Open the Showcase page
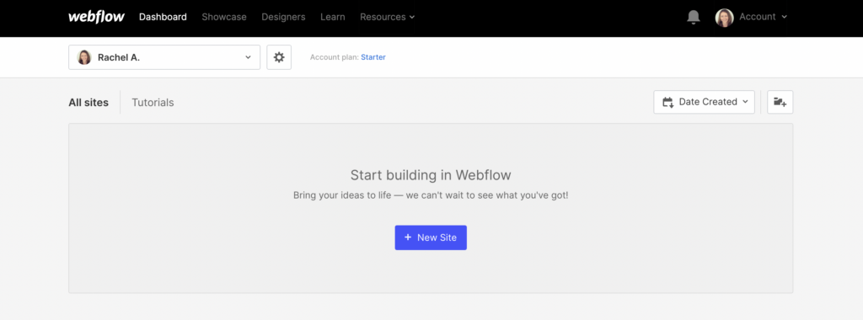Image resolution: width=863 pixels, height=320 pixels. pos(224,17)
